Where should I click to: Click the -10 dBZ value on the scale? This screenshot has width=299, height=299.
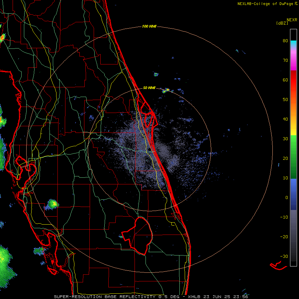coord(284,217)
